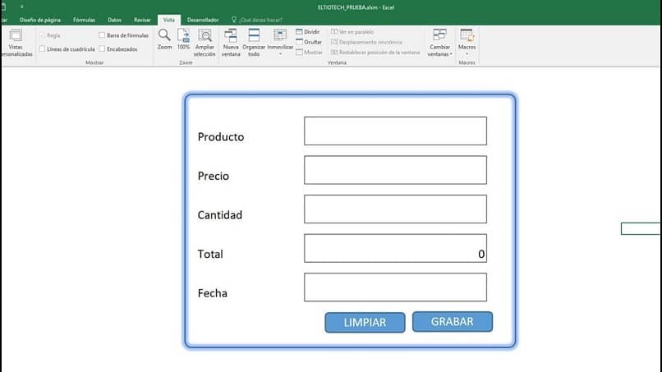Click the Dividir window option

coord(308,32)
